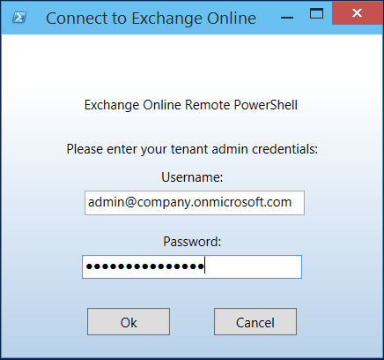Confirm credentials with the Ok button

(129, 321)
